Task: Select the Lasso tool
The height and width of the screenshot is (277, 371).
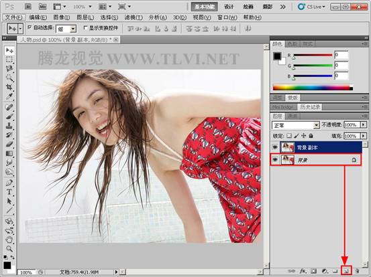Action: click(x=9, y=69)
